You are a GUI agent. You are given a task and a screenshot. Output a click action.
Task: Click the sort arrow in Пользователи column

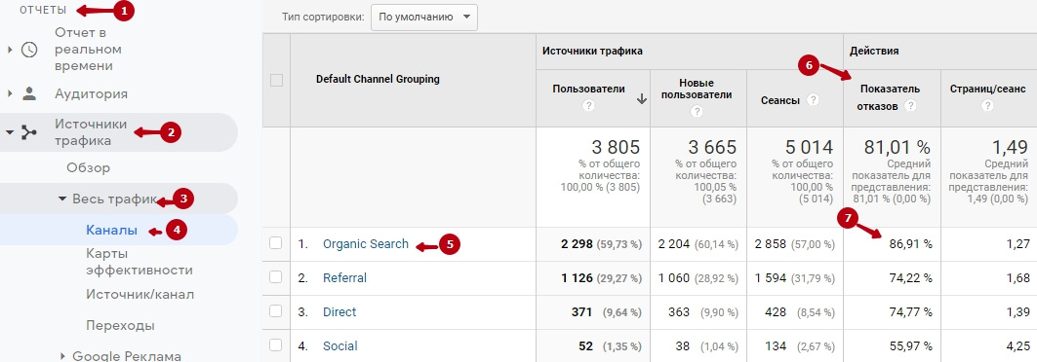pyautogui.click(x=641, y=99)
